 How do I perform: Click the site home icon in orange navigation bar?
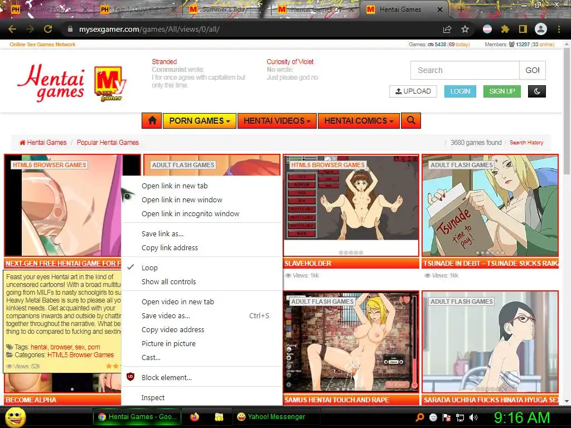click(x=152, y=120)
